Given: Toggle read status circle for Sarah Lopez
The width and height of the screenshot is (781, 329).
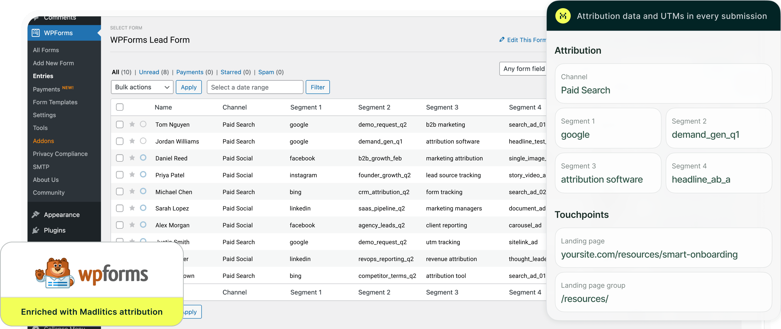Looking at the screenshot, I should tap(143, 208).
